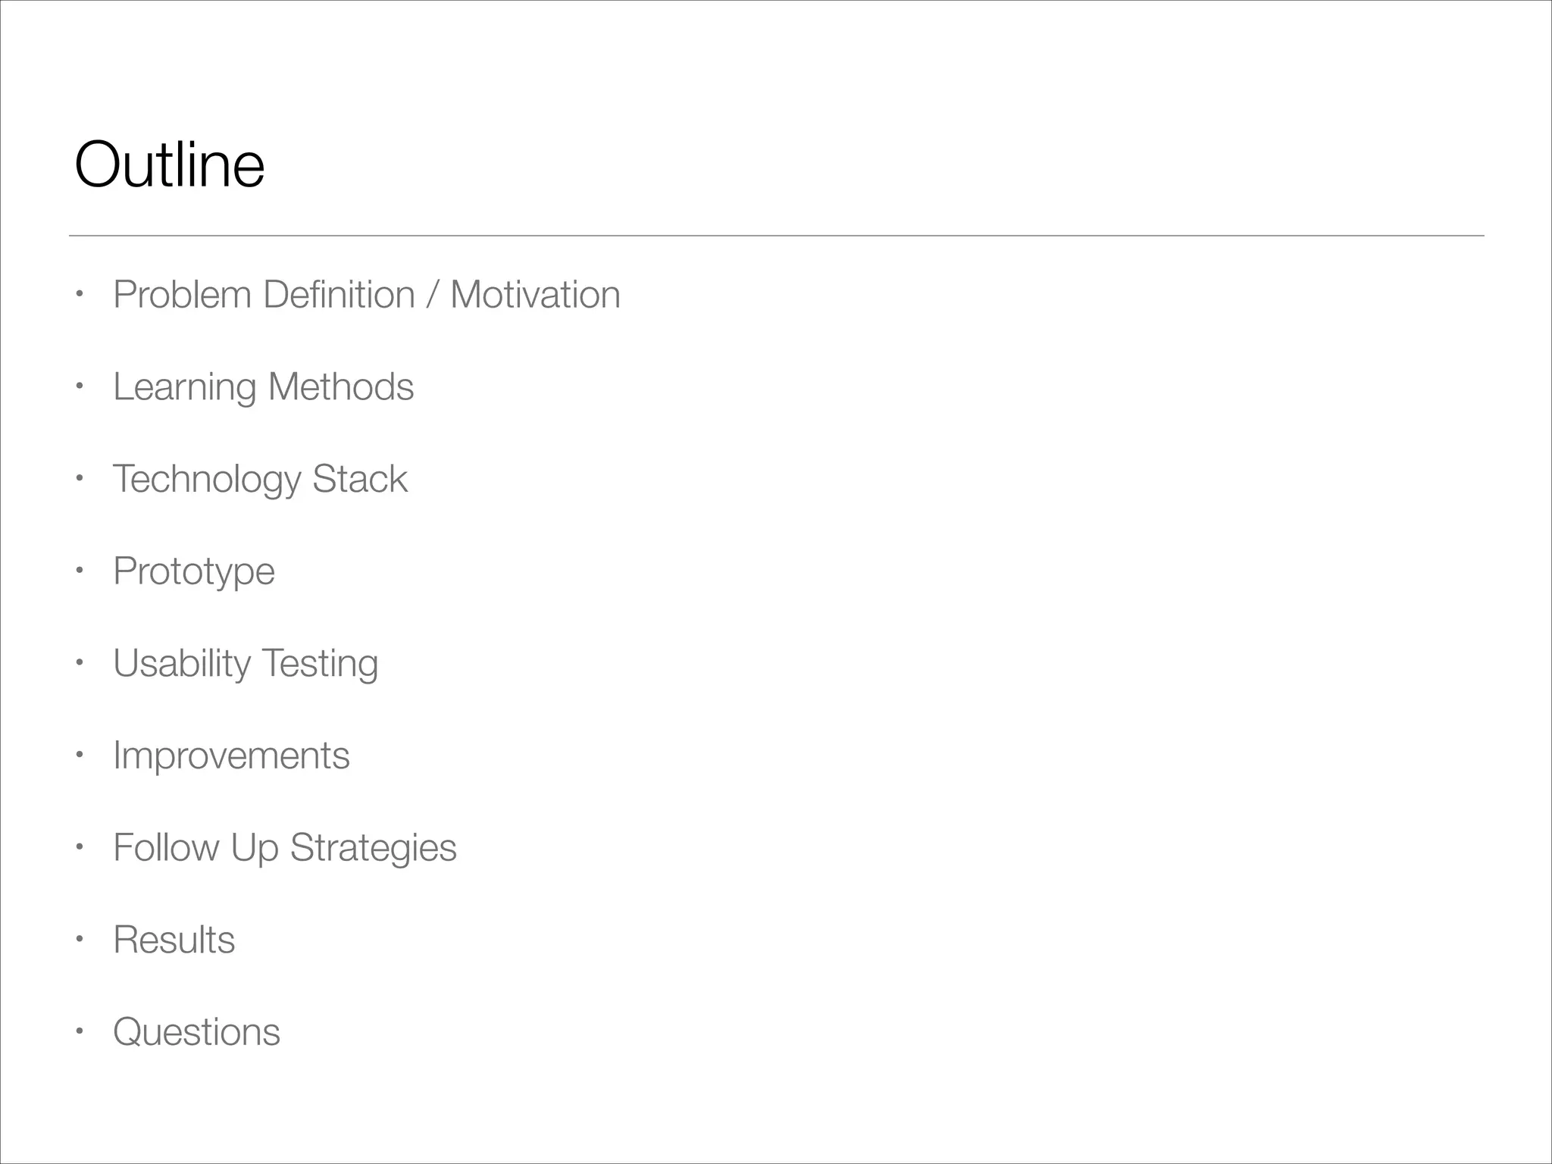Click the bullet dot beside "Learning Methods"

click(77, 386)
